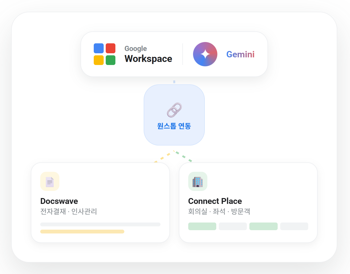Image resolution: width=350 pixels, height=274 pixels.
Task: Open the Docswave card title
Action: point(59,201)
